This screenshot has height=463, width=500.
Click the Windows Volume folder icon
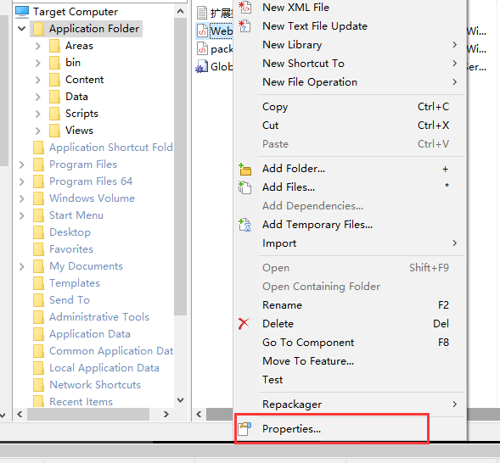pos(39,198)
